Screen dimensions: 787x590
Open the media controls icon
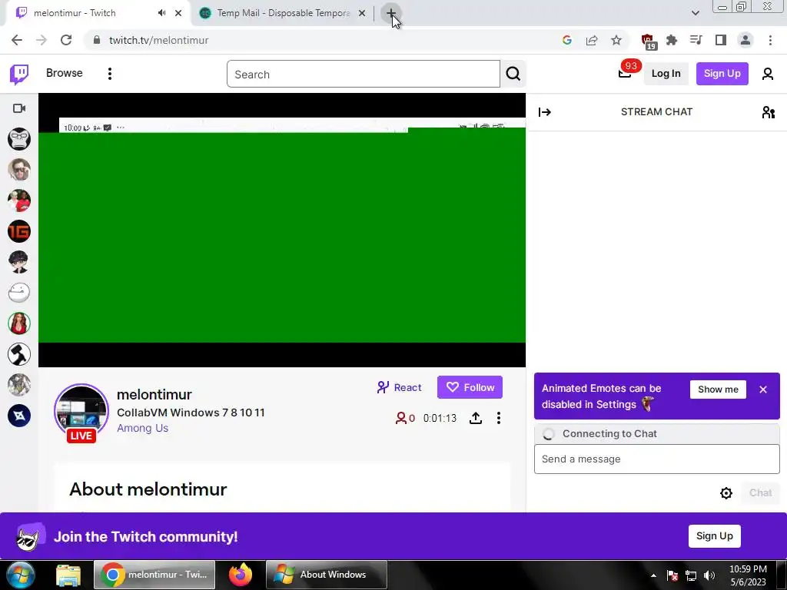point(696,40)
